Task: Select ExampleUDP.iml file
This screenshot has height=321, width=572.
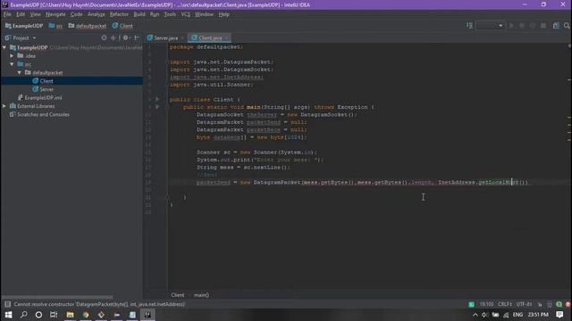Action: pyautogui.click(x=40, y=97)
